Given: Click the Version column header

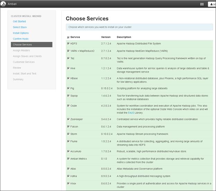Looking at the screenshot, I should click(106, 37).
